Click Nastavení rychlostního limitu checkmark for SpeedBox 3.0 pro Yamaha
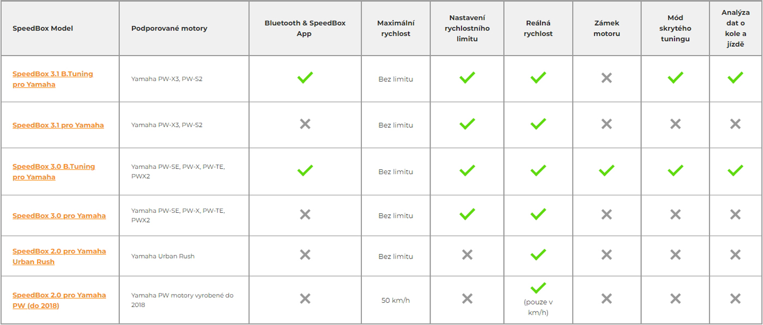 [x=467, y=214]
